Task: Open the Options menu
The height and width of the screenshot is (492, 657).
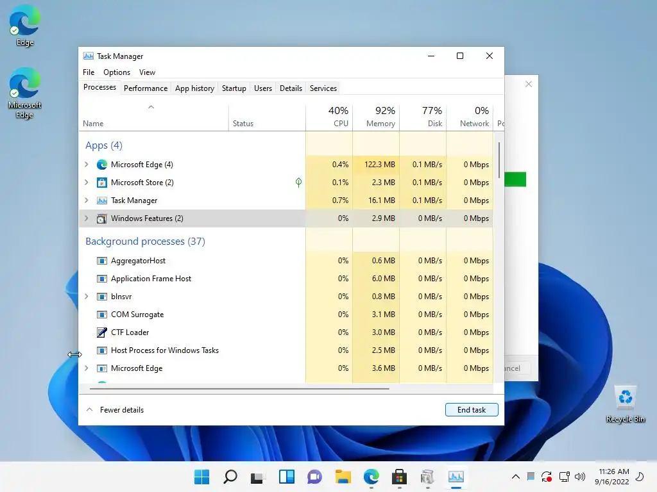Action: 117,72
